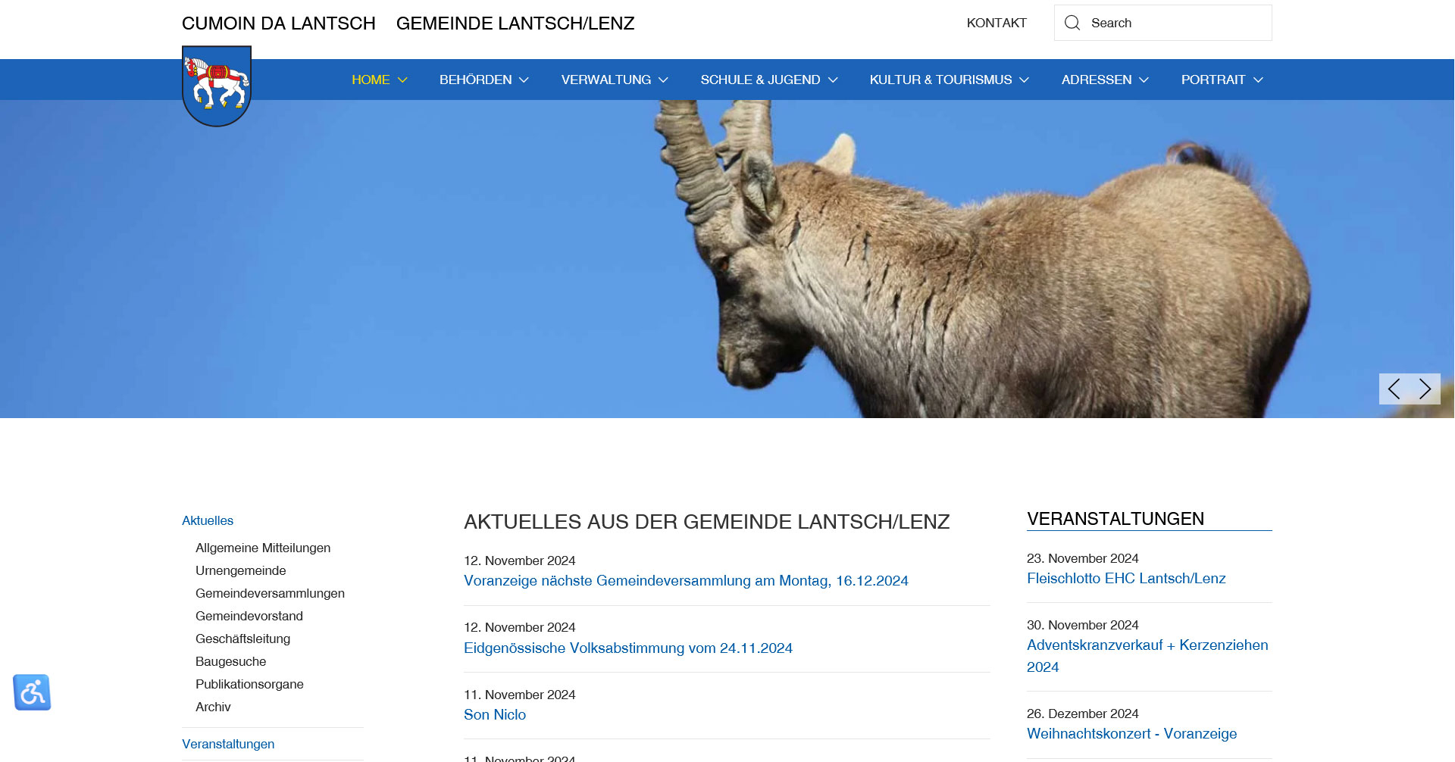Select Baugesuche in the sidebar
The width and height of the screenshot is (1455, 762).
coord(230,661)
